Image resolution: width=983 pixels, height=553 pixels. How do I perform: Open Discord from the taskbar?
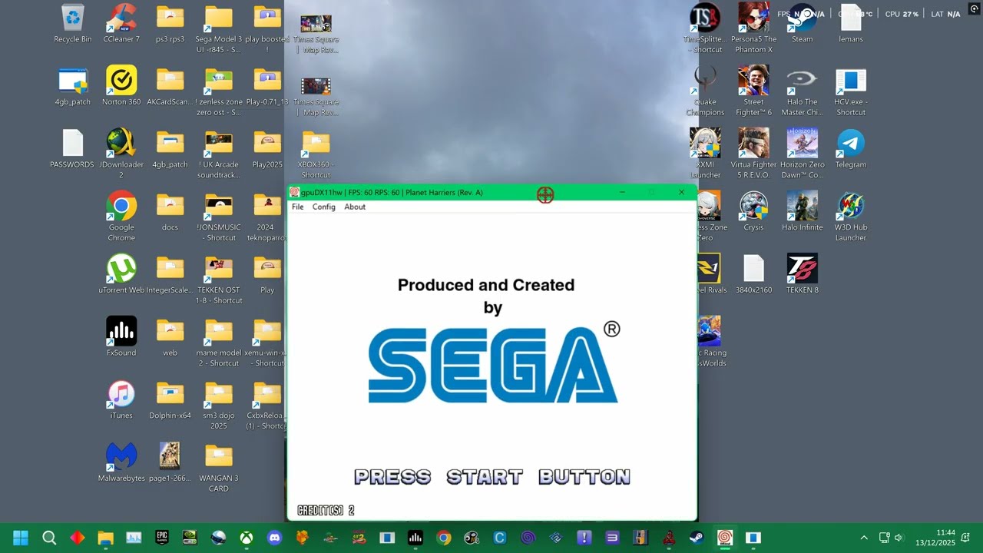click(275, 538)
